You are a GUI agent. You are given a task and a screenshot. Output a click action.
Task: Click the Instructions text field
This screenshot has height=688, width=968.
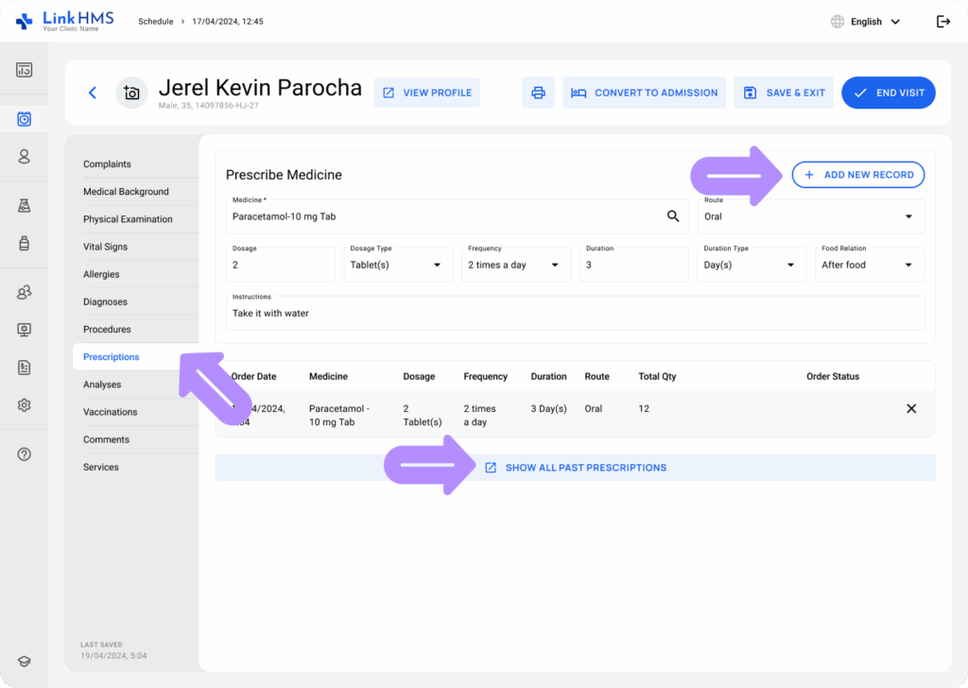(x=575, y=313)
